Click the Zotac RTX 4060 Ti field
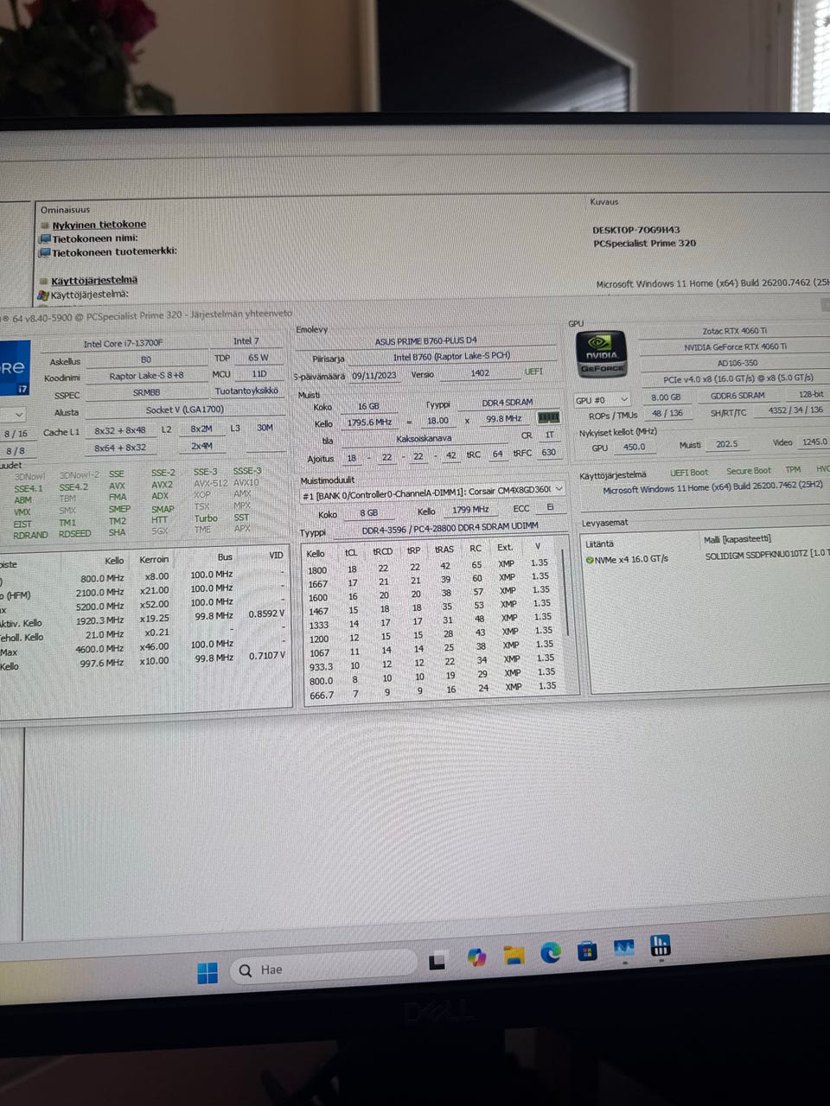This screenshot has height=1106, width=830. click(734, 331)
